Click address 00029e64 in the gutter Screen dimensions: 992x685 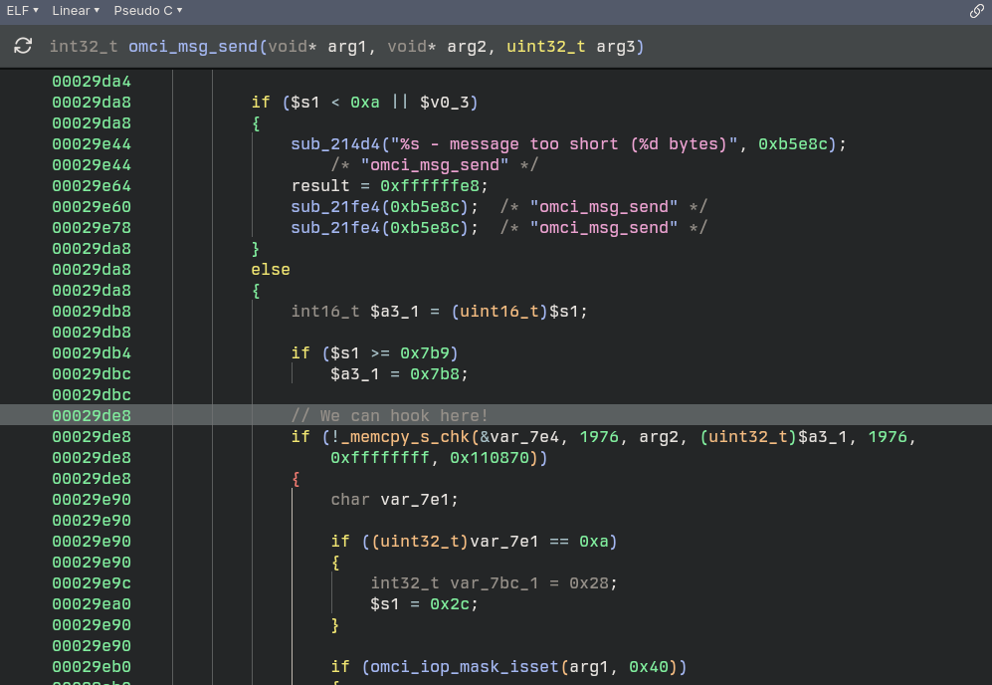[x=92, y=186]
